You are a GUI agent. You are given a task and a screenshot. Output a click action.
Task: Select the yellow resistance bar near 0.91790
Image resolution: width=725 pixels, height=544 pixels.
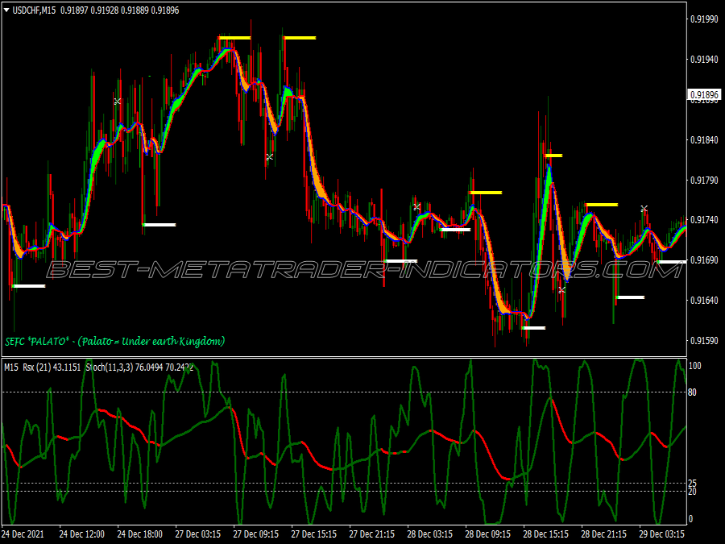[x=485, y=193]
